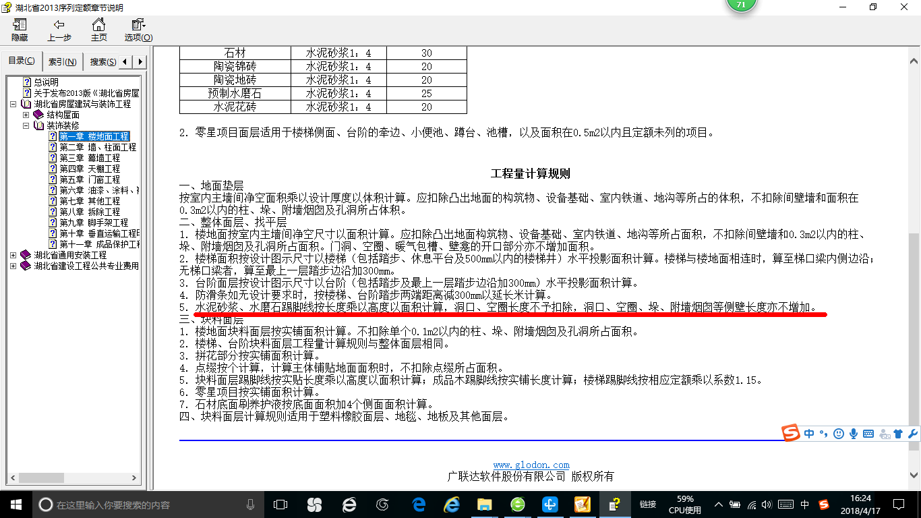
Task: Open File Explorer from the taskbar
Action: [x=485, y=505]
